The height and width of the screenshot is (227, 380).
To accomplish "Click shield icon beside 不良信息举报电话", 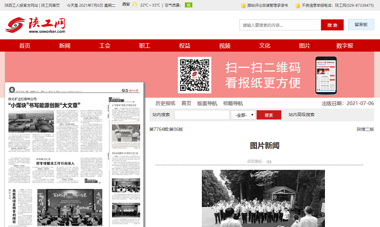I will point(298,6).
